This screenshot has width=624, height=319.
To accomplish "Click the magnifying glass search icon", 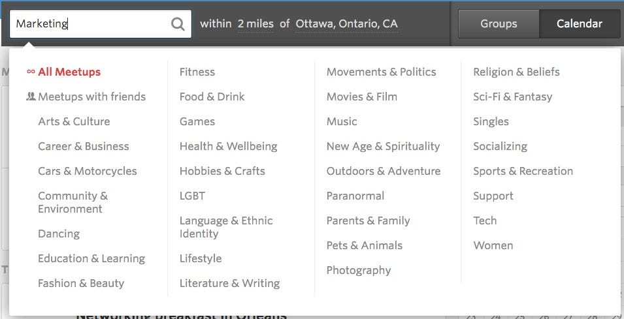I will pyautogui.click(x=178, y=24).
